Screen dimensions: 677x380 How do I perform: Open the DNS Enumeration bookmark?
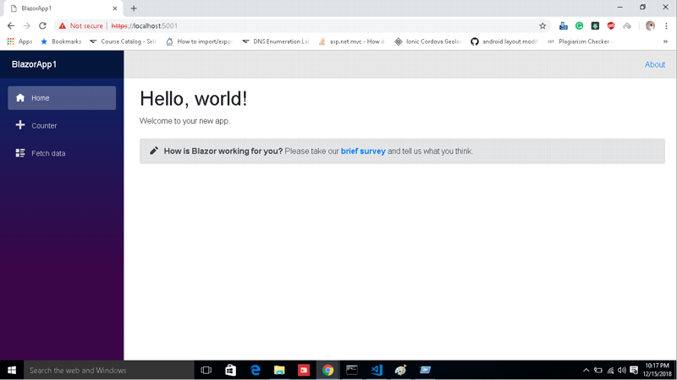coord(276,41)
